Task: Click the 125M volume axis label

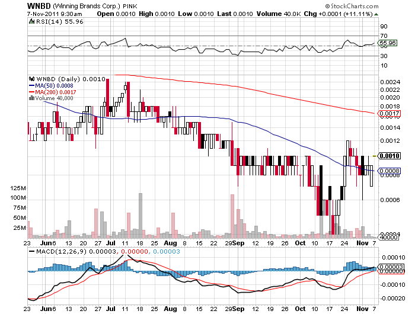Action: [18, 188]
